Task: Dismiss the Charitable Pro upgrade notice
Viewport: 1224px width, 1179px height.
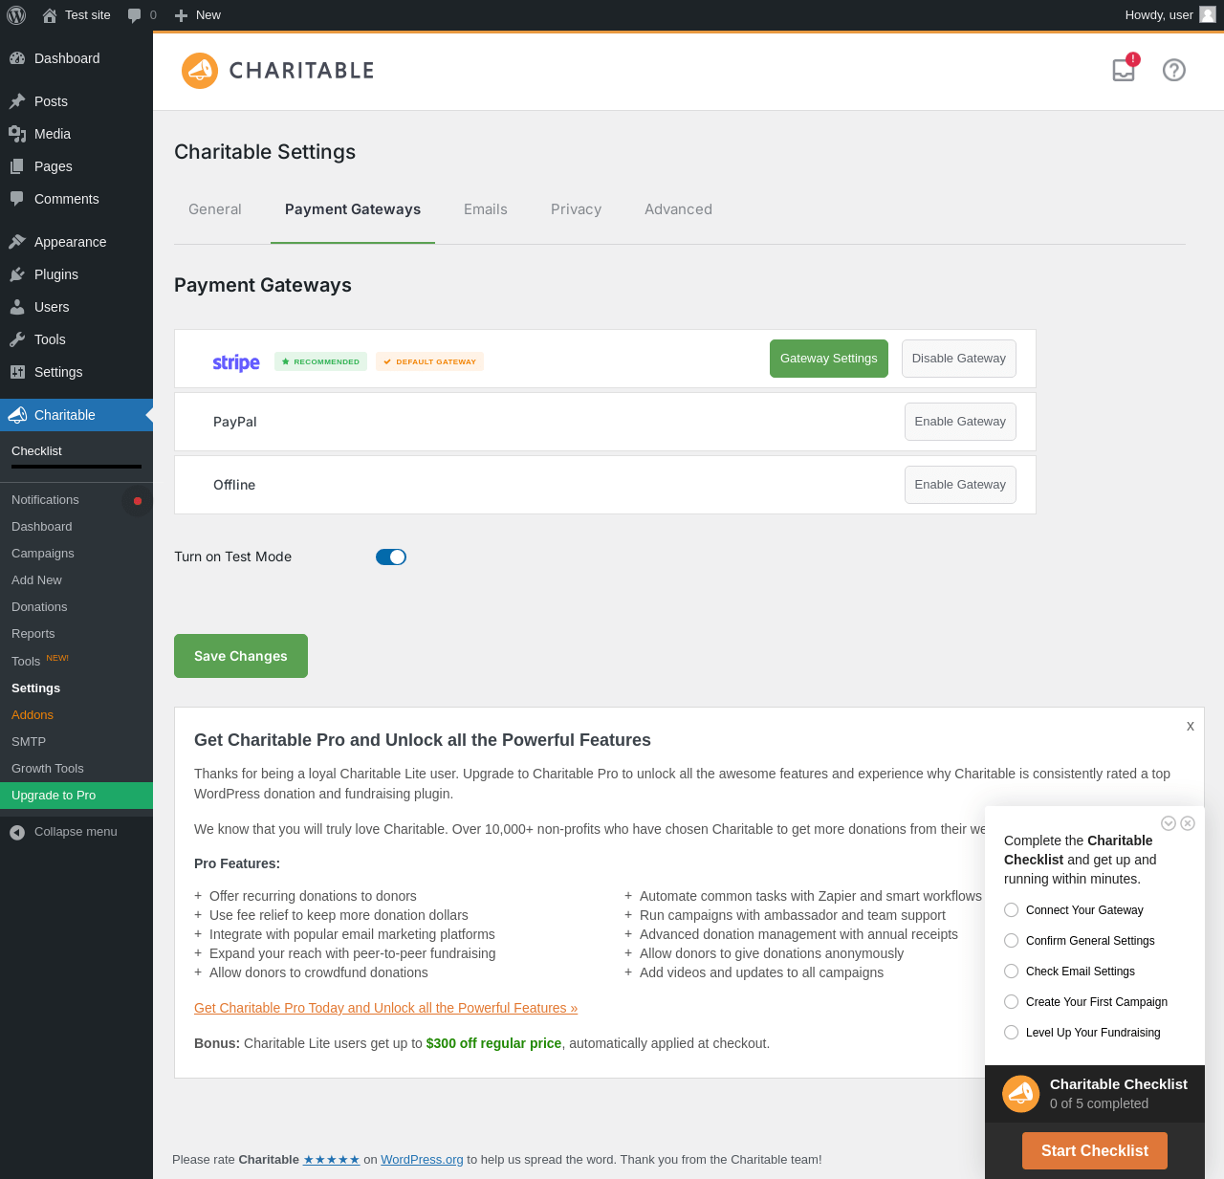Action: [x=1191, y=727]
